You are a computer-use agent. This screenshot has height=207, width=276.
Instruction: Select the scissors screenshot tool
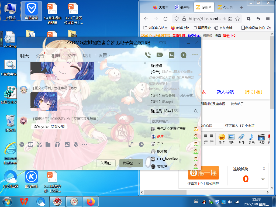(39, 144)
